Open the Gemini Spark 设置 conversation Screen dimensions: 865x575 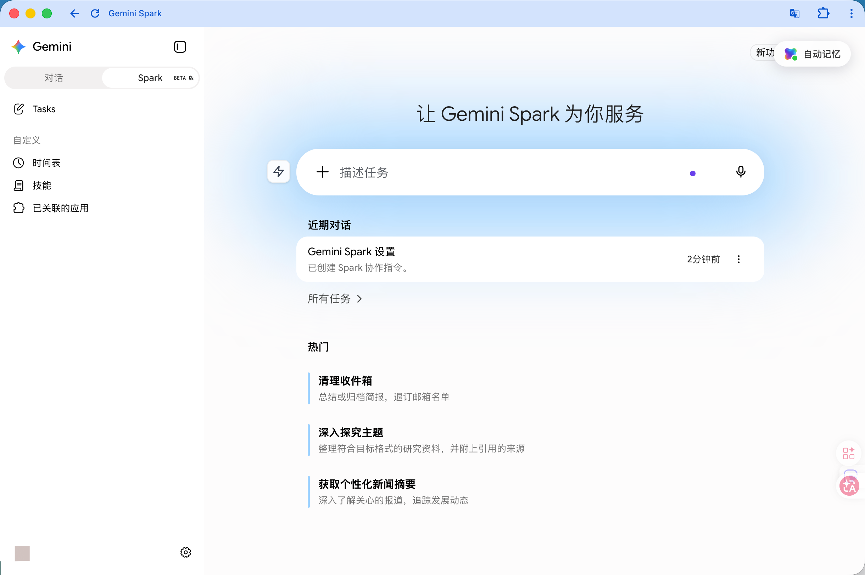coord(530,259)
